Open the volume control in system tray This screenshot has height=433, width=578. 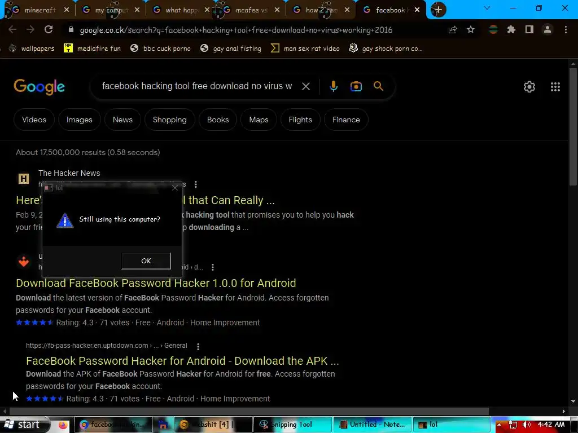coord(527,425)
